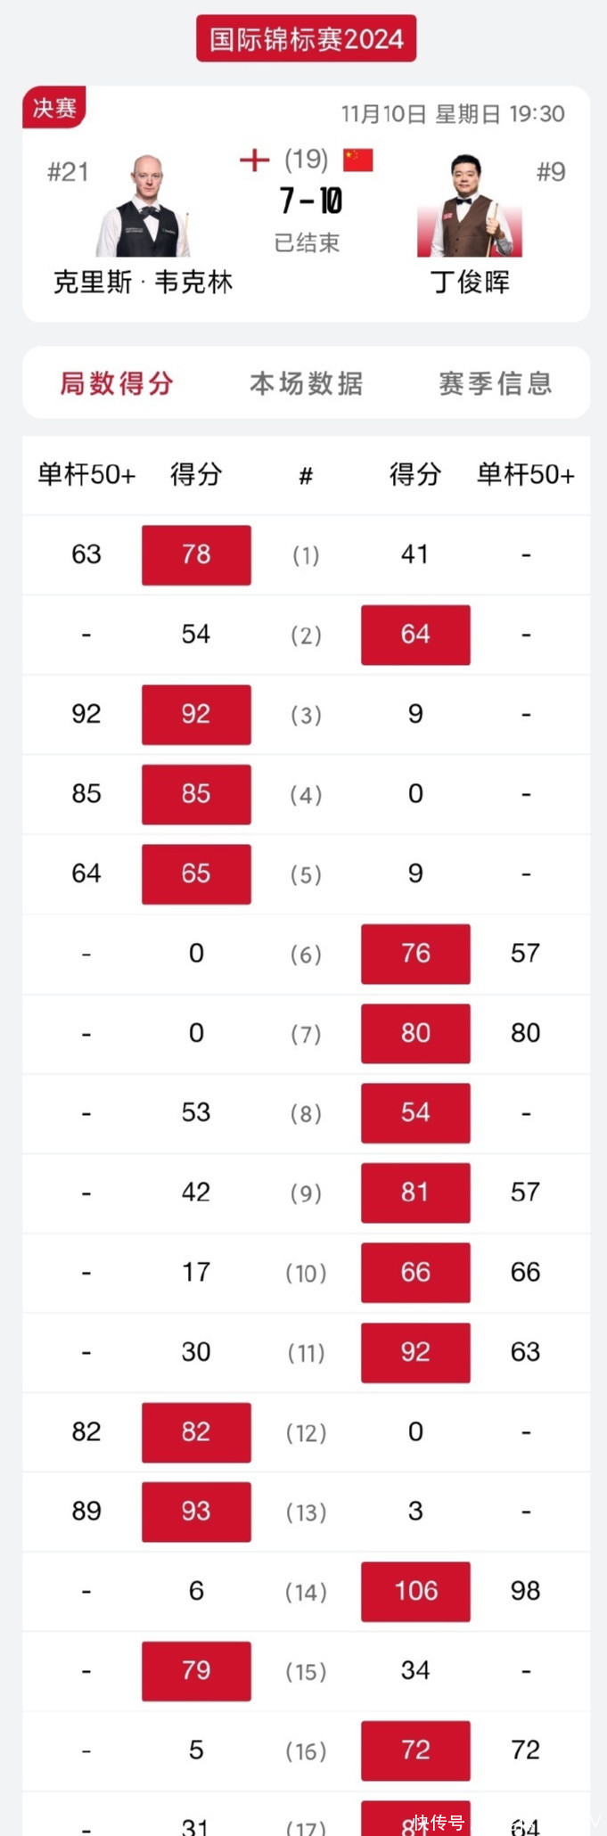The height and width of the screenshot is (1836, 607).
Task: Click the 7-10 match score
Action: tap(310, 201)
